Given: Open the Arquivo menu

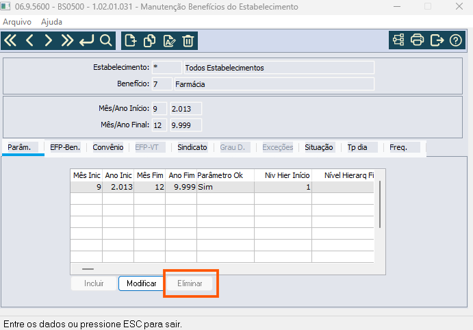Looking at the screenshot, I should (17, 22).
